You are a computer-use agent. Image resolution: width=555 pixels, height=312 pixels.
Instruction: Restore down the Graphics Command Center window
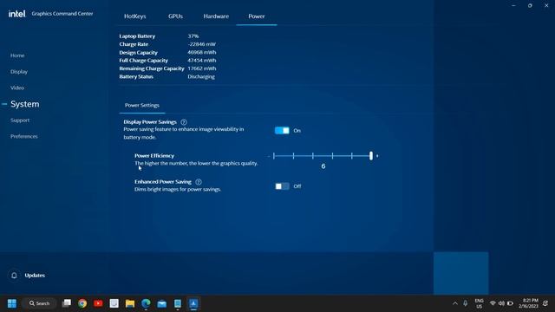click(x=530, y=6)
